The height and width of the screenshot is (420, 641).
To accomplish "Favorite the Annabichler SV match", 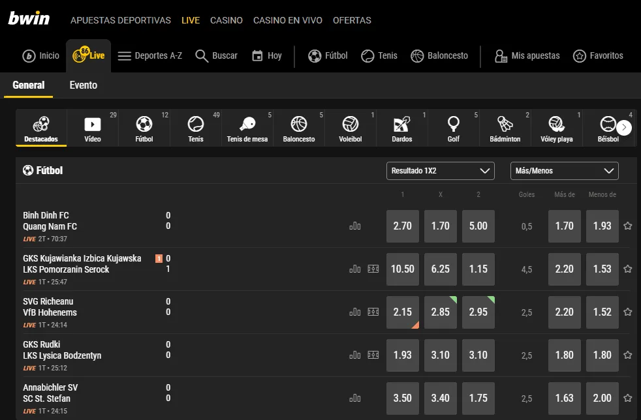I will pos(628,398).
